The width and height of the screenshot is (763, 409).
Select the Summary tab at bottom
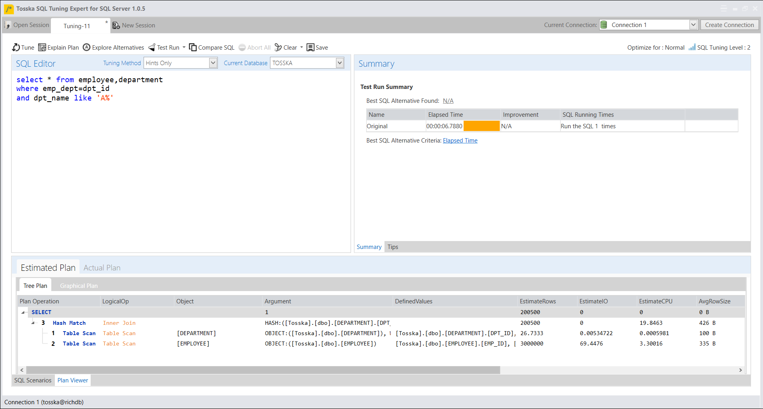369,247
